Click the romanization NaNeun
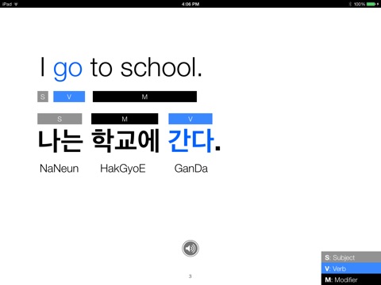The image size is (381, 285). (x=59, y=169)
